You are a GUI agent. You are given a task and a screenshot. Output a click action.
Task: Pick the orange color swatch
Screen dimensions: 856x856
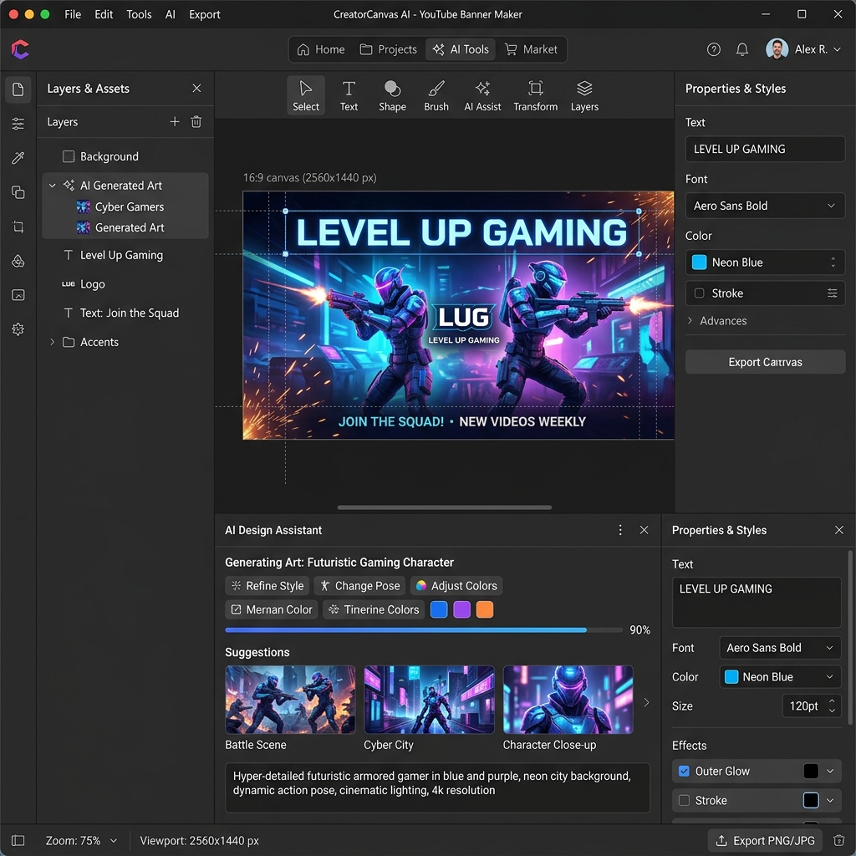pos(485,609)
